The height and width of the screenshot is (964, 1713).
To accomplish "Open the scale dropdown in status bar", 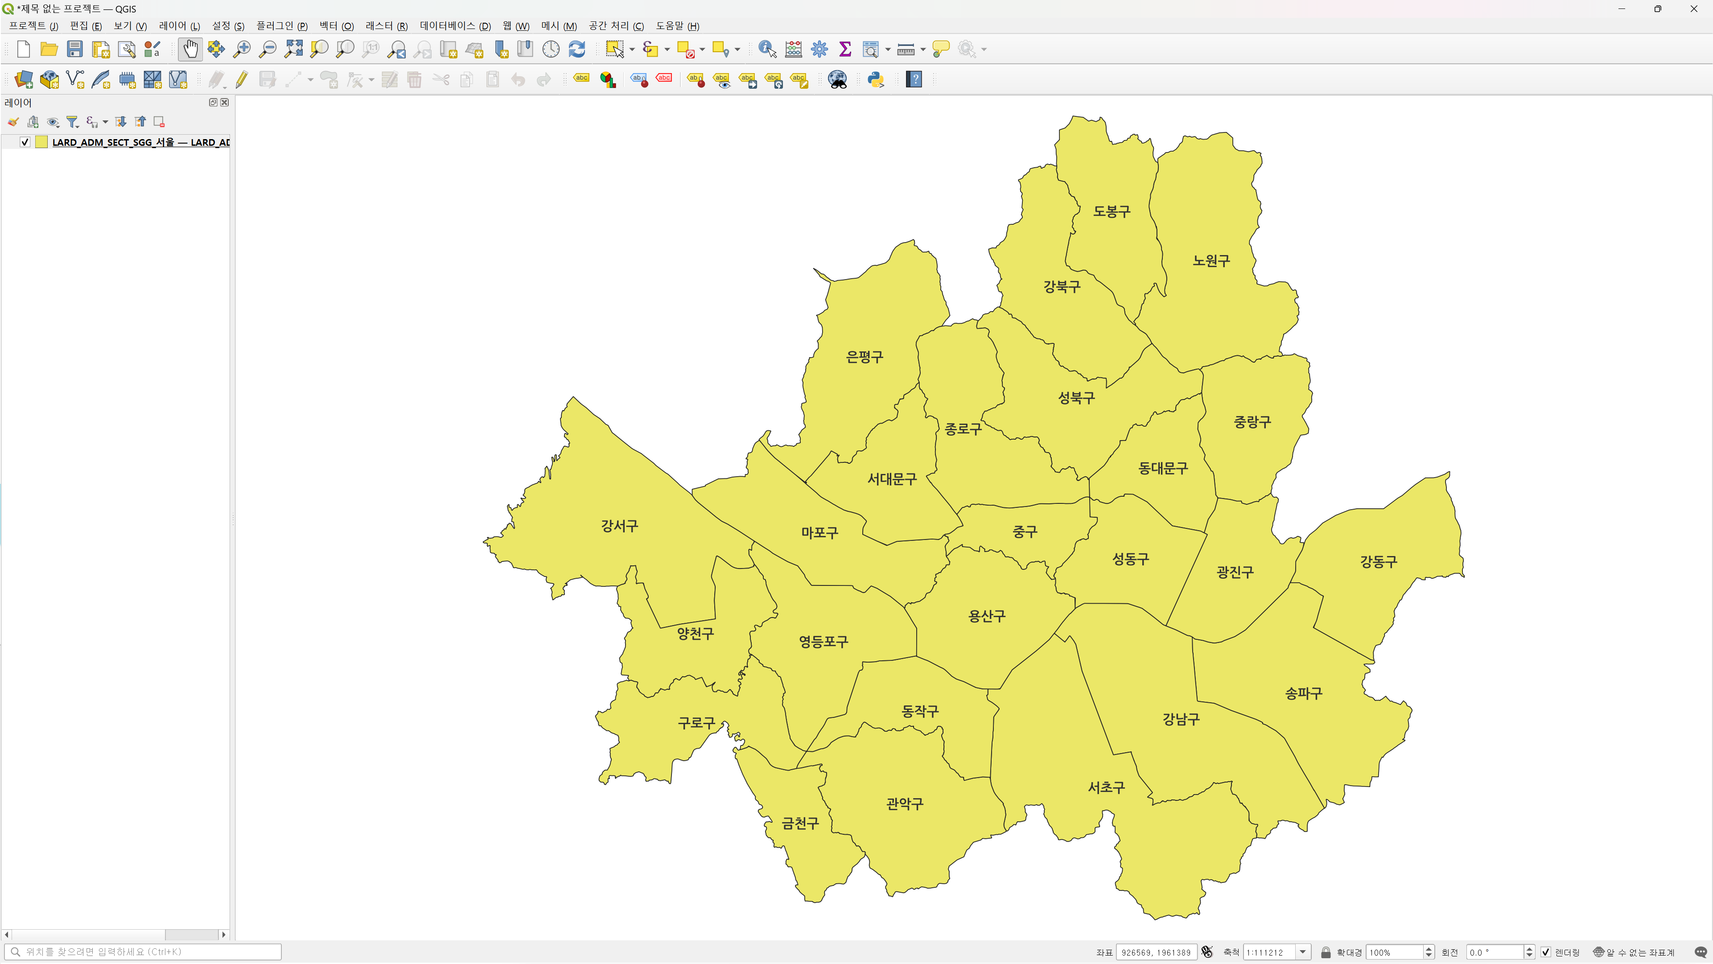I will pos(1303,952).
